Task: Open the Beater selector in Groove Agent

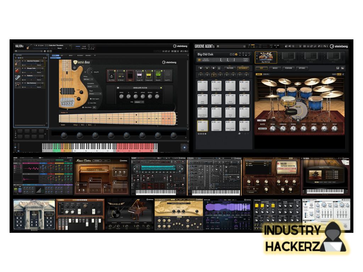Action: tap(262, 129)
